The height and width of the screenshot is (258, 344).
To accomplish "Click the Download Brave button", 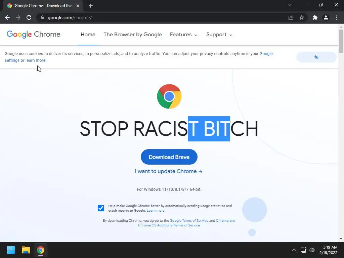I will [169, 157].
